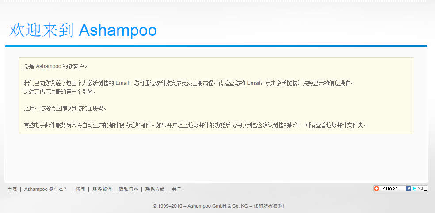Viewport: 435px width, 213px height.
Task: Click the '欢迎来到 Ashampoo' page heading
Action: coord(83,30)
